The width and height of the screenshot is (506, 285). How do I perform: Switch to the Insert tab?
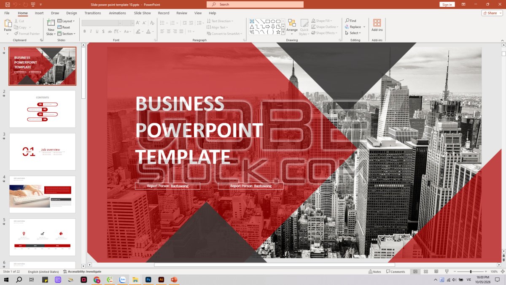tap(39, 13)
